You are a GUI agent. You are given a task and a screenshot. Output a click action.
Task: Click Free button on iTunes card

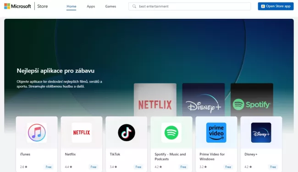pyautogui.click(x=49, y=167)
